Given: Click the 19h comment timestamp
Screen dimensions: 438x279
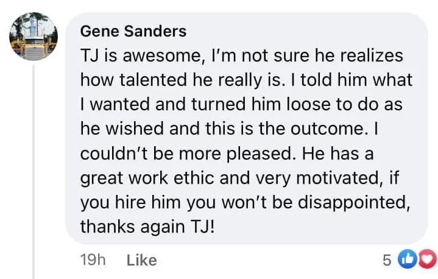Looking at the screenshot, I should coord(93,261).
